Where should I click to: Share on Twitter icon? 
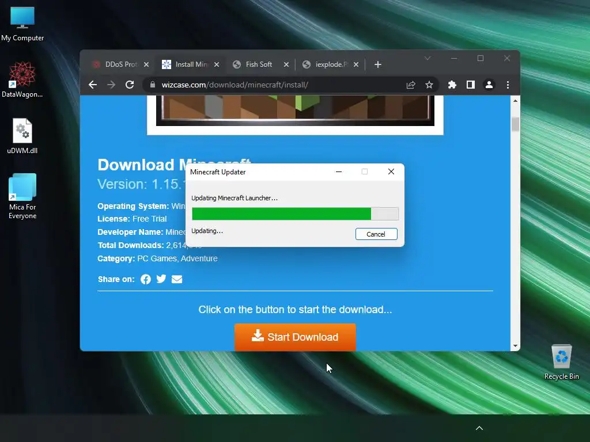pos(161,279)
